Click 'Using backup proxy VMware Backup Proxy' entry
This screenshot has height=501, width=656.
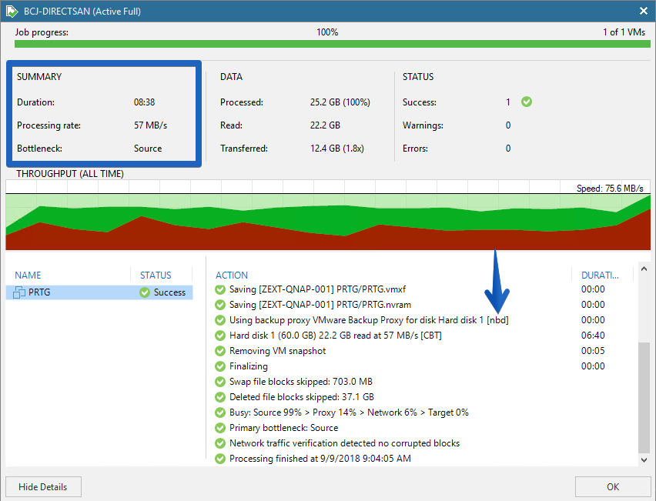click(x=369, y=320)
